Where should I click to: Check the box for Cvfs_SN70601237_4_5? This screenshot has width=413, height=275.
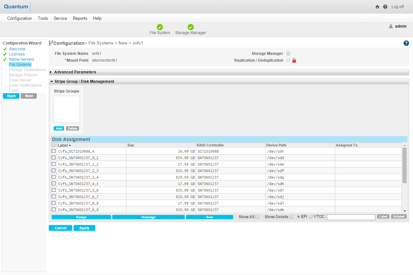coord(54,183)
